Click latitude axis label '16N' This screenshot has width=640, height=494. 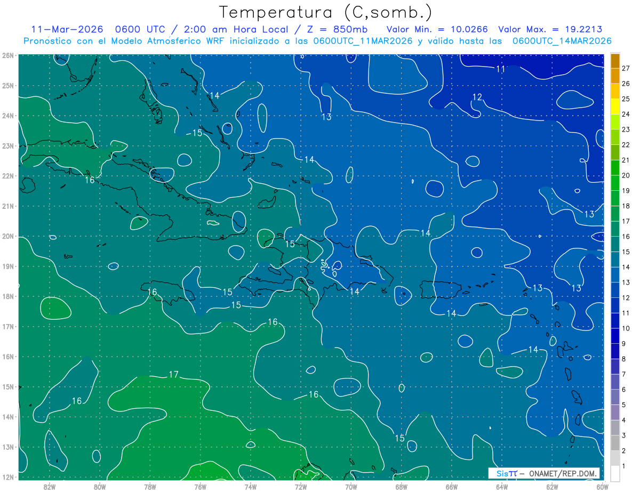[7, 357]
